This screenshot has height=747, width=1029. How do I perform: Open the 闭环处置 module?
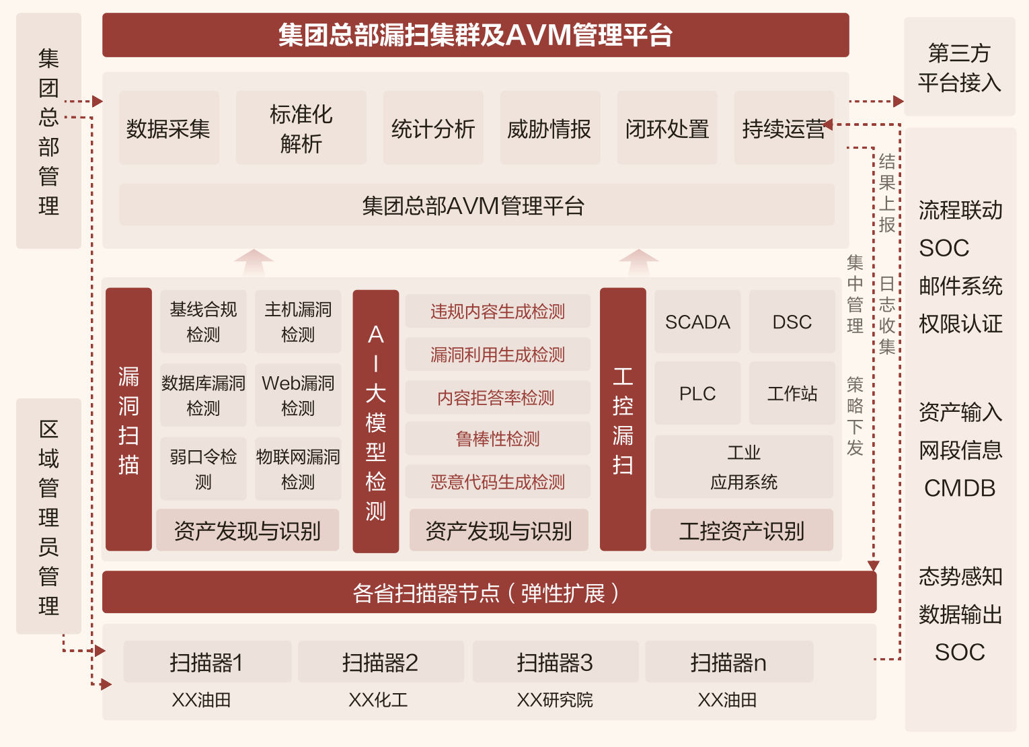coord(666,127)
